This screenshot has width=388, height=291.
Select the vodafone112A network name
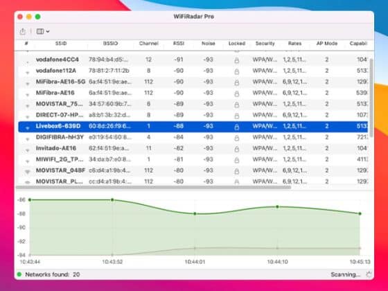click(56, 71)
